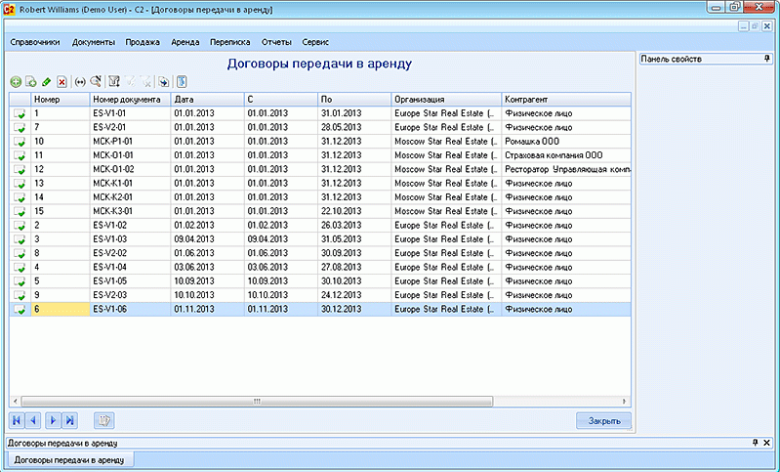The width and height of the screenshot is (780, 472).
Task: Pin the Панель свойств panel
Action: tap(766, 60)
